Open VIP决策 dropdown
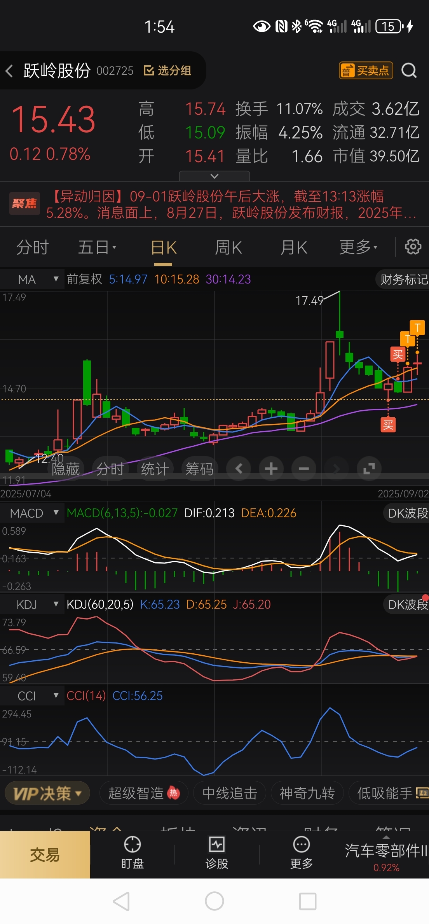The width and height of the screenshot is (429, 924). tap(47, 793)
